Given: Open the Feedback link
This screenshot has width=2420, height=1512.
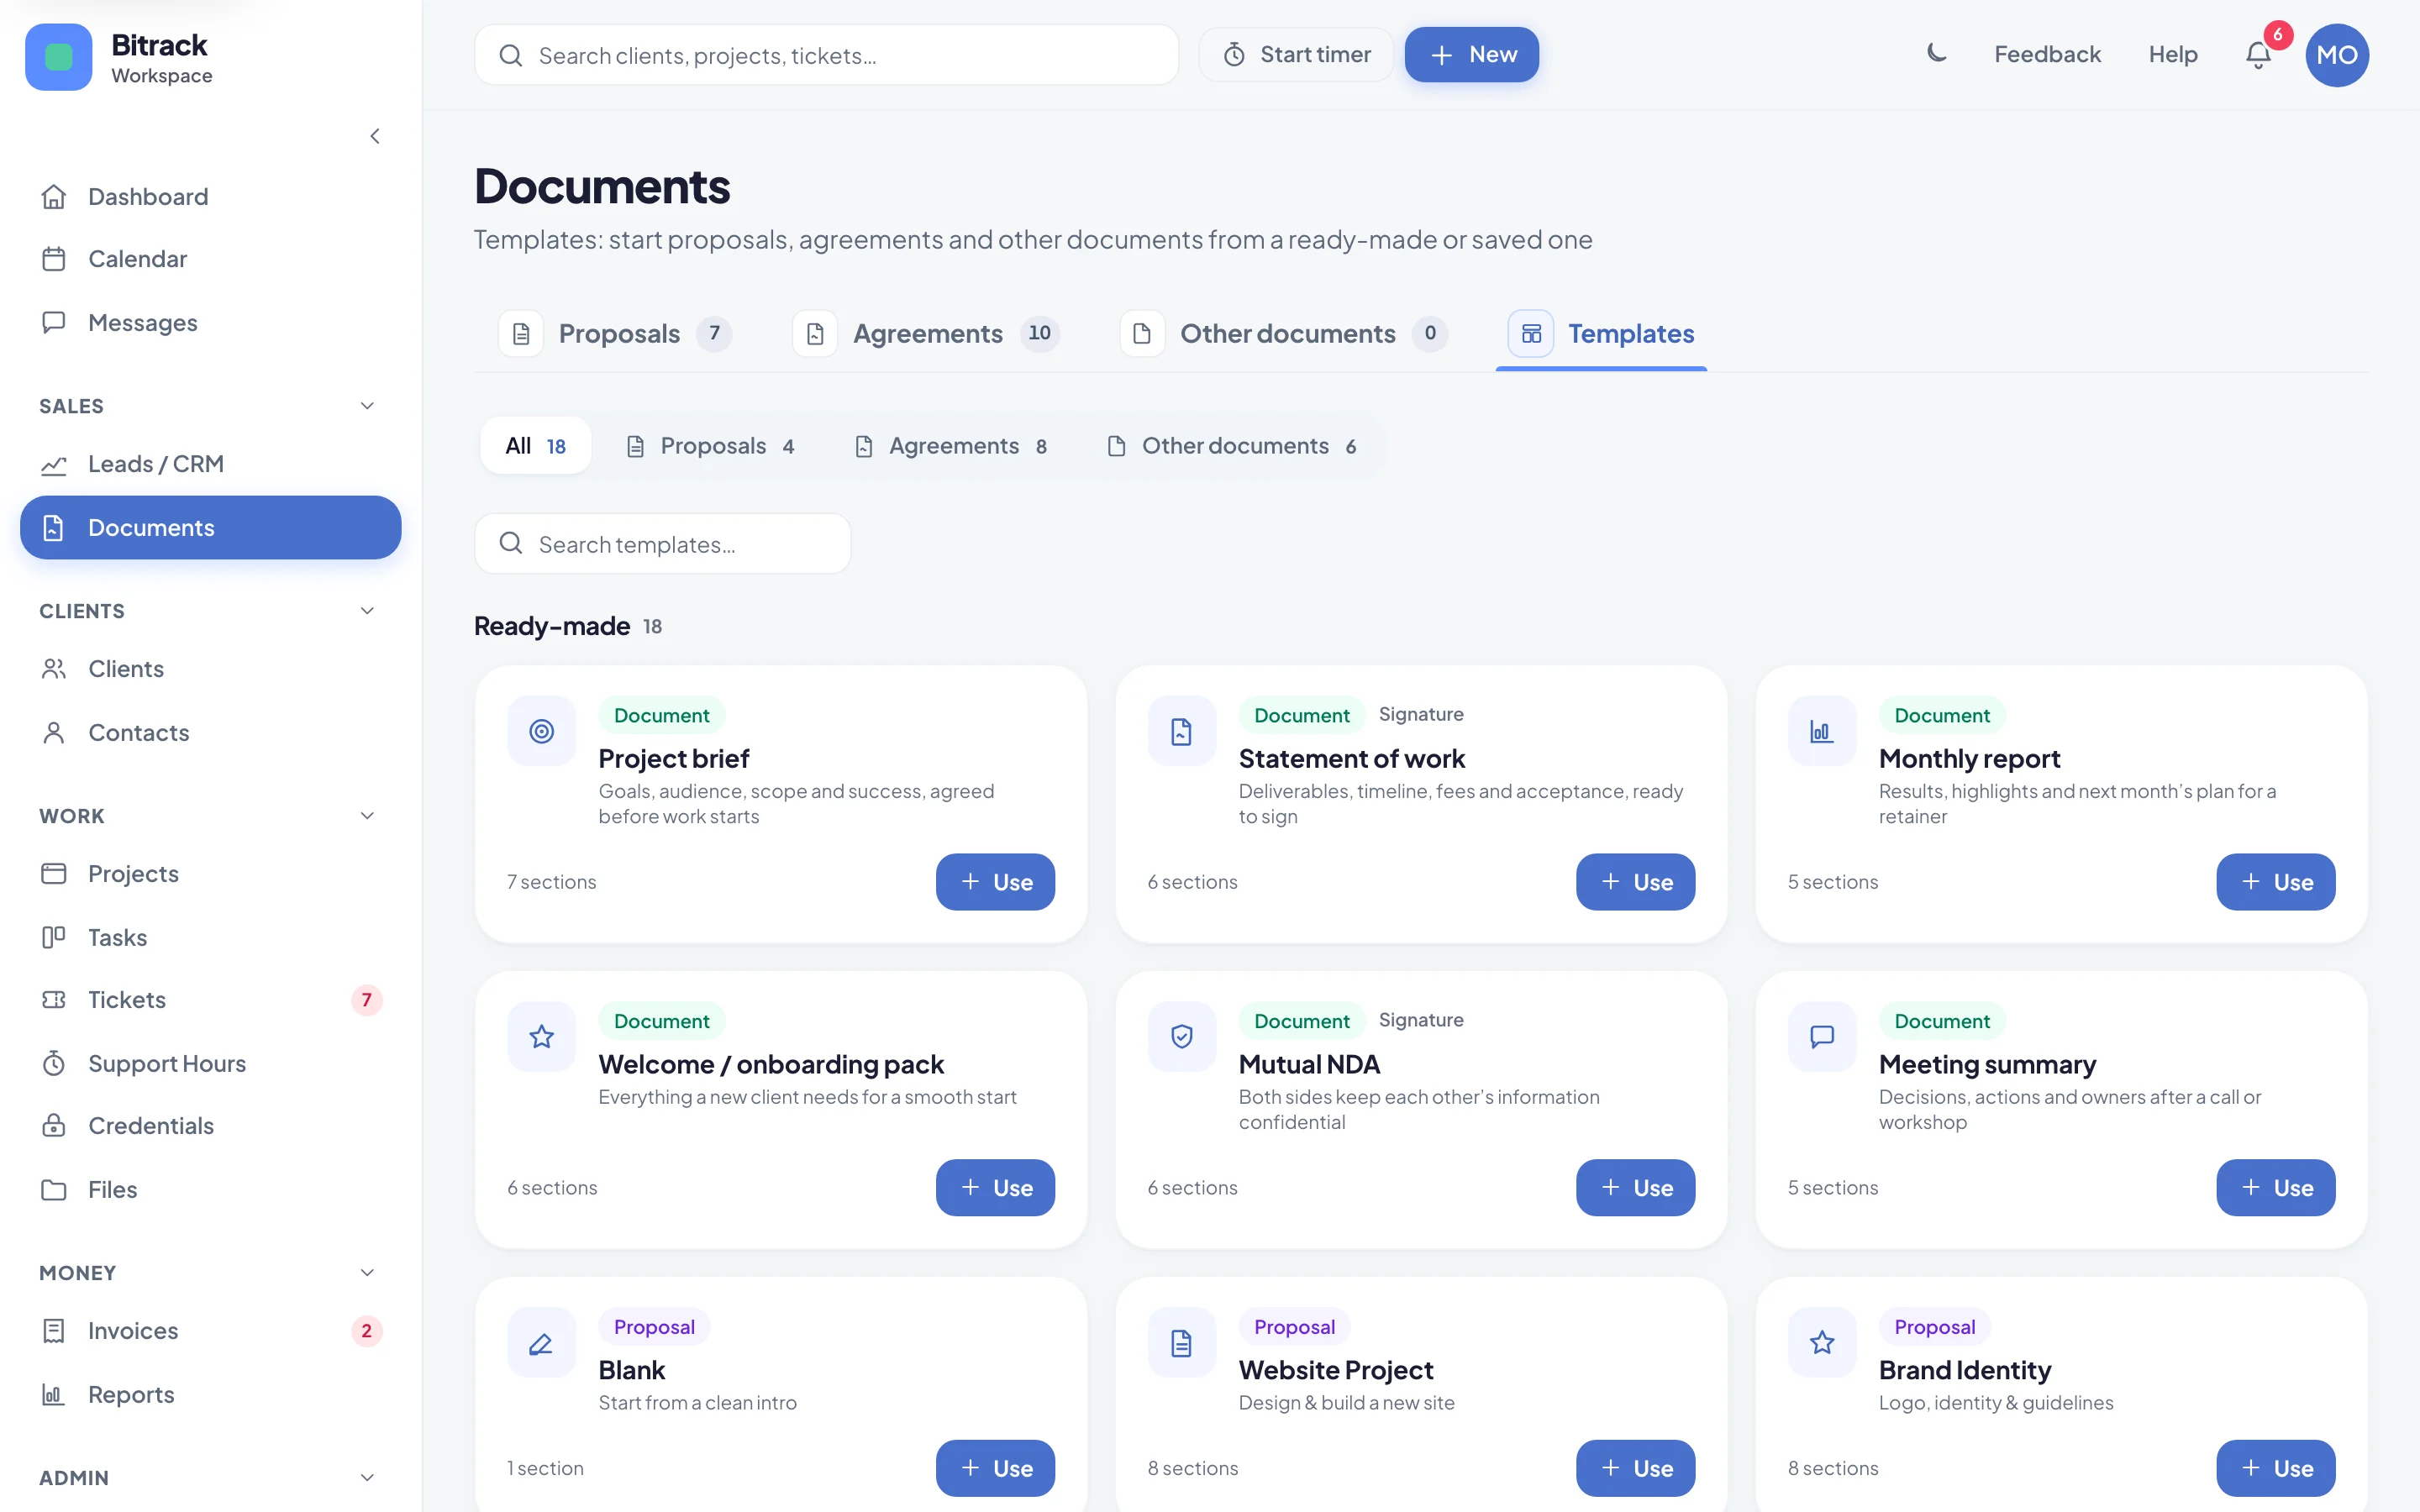Looking at the screenshot, I should (2047, 55).
